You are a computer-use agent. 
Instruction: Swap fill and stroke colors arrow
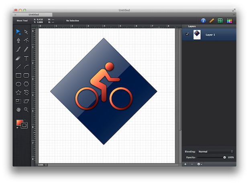click(26, 120)
